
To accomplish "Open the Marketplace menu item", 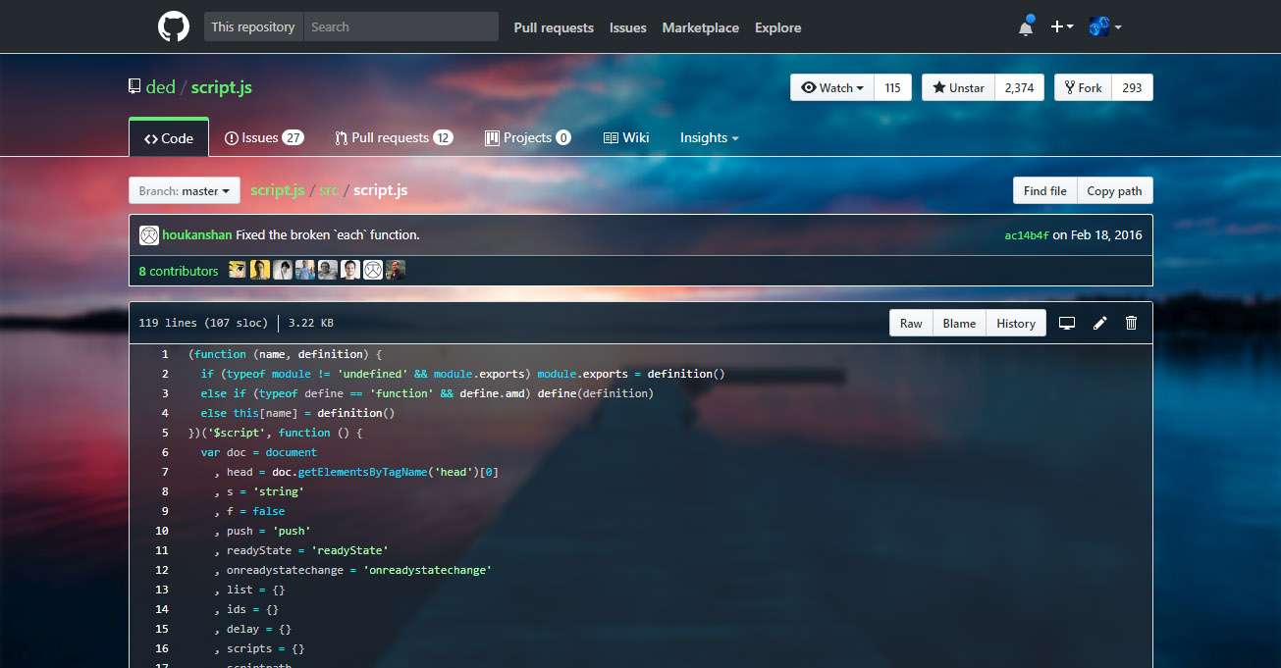I will (700, 27).
